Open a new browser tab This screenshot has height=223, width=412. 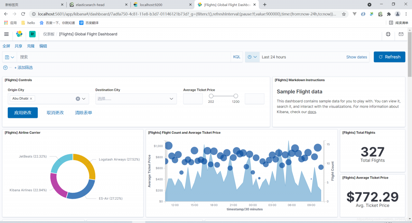[x=265, y=5]
